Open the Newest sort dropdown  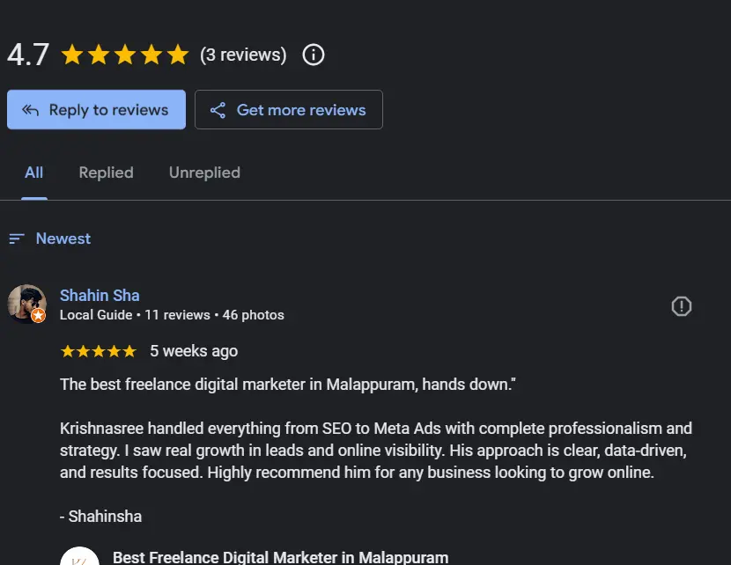click(63, 238)
